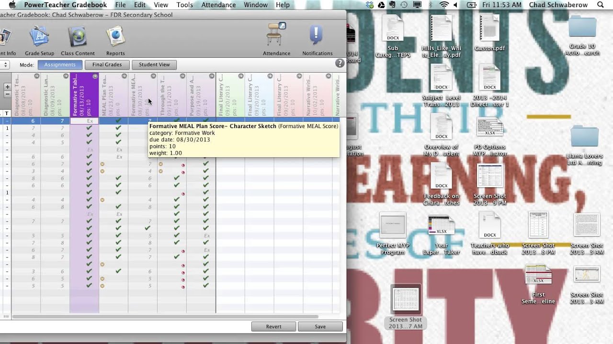Open Formative Tabl... column arrow menu
Viewport: 613px width, 344px height.
(x=95, y=76)
